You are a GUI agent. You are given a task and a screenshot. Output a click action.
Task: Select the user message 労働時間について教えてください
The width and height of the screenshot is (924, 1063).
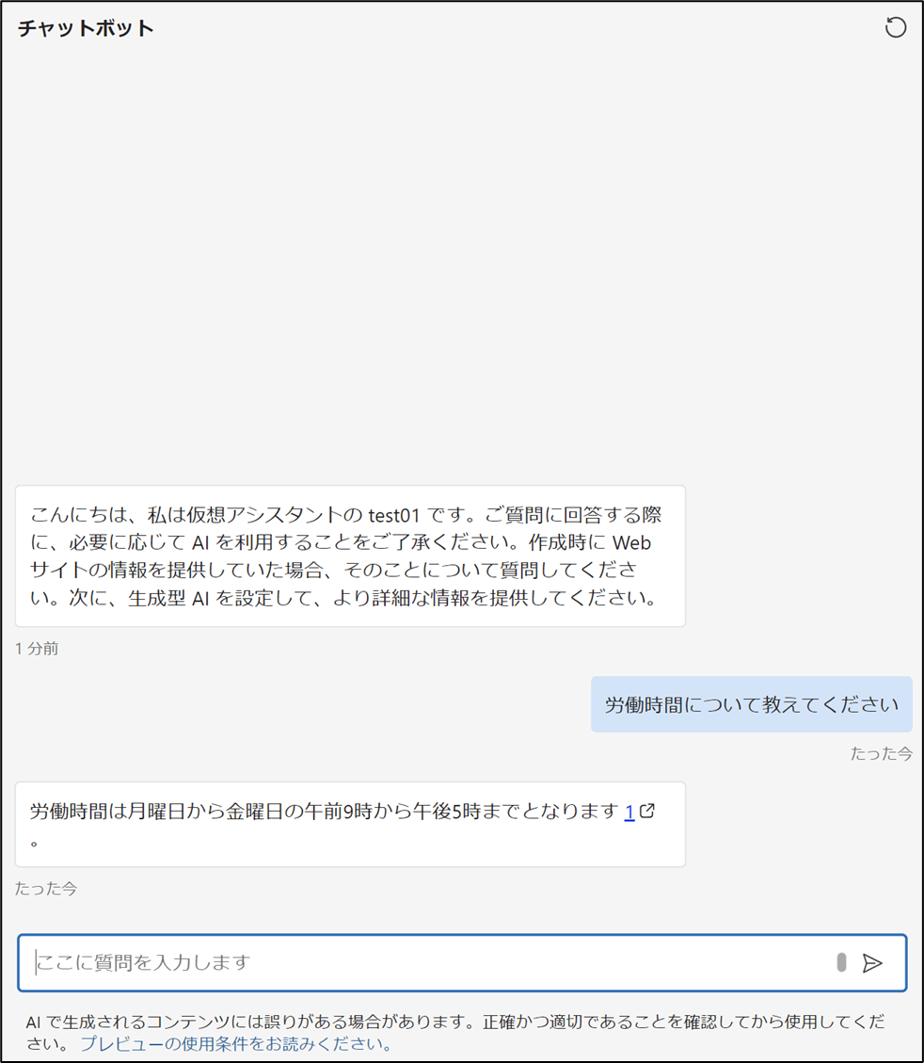[x=751, y=704]
